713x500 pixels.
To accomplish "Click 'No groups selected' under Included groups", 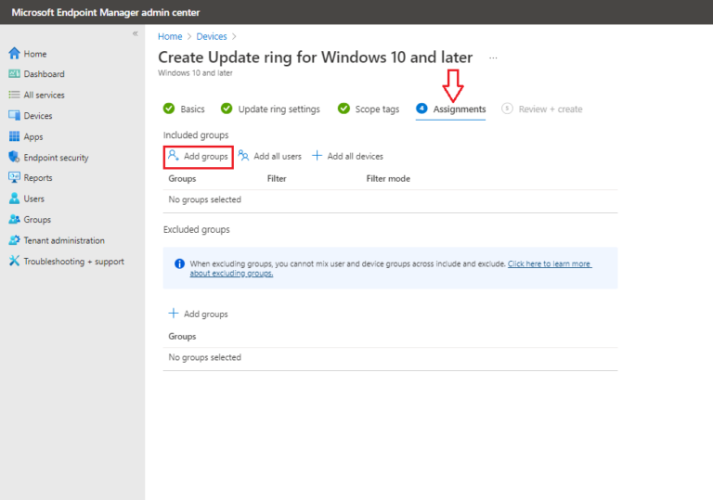I will click(x=204, y=199).
